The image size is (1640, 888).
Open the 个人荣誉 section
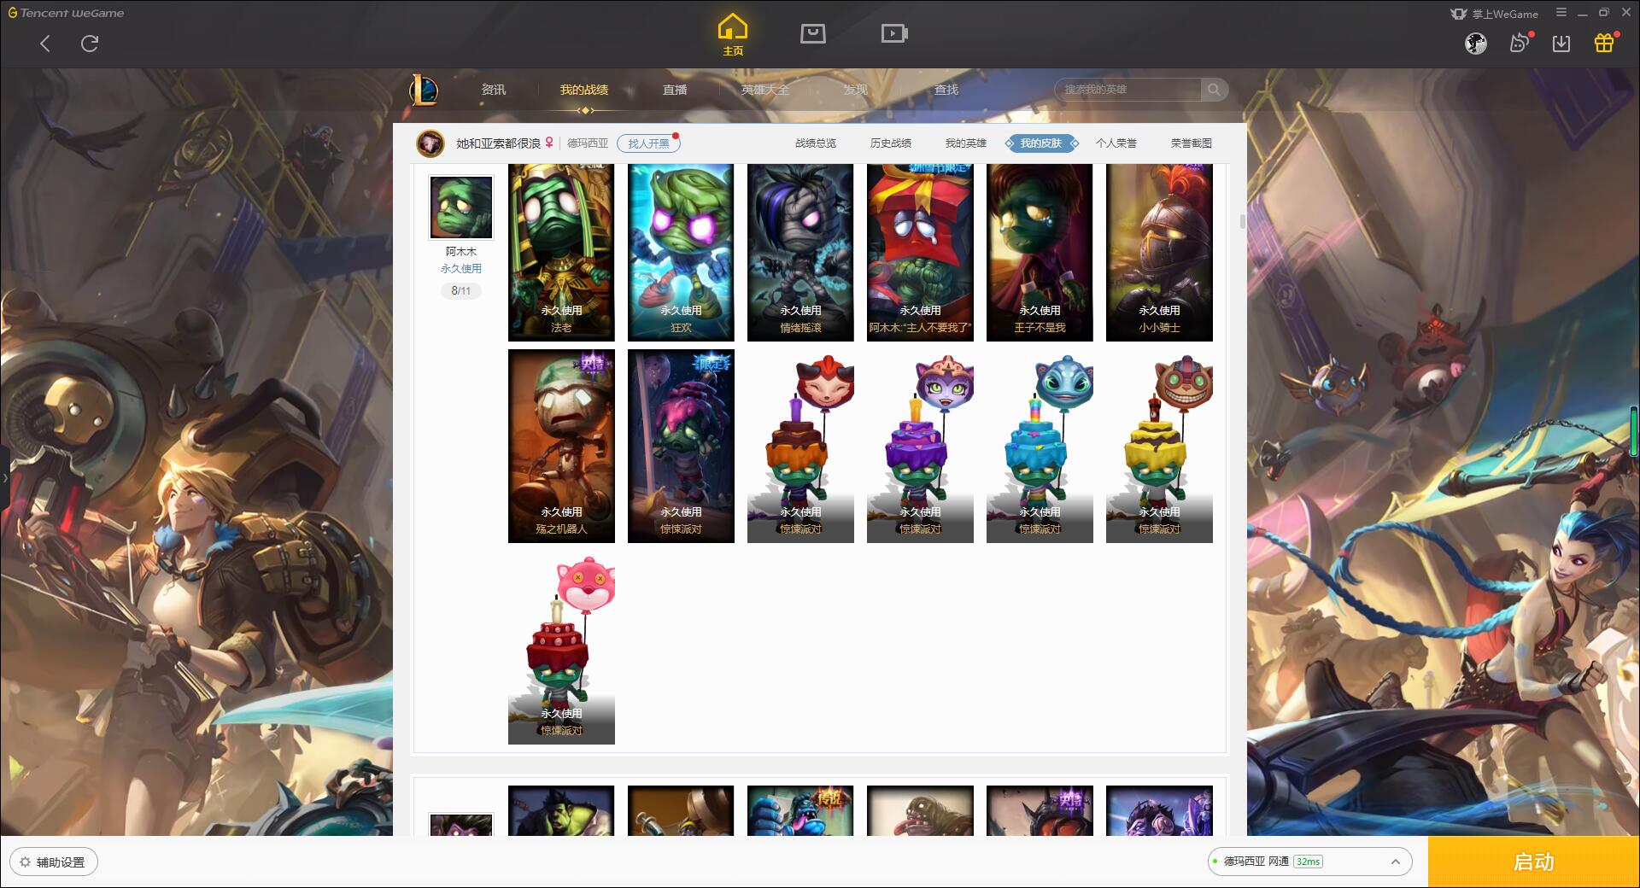click(x=1116, y=143)
